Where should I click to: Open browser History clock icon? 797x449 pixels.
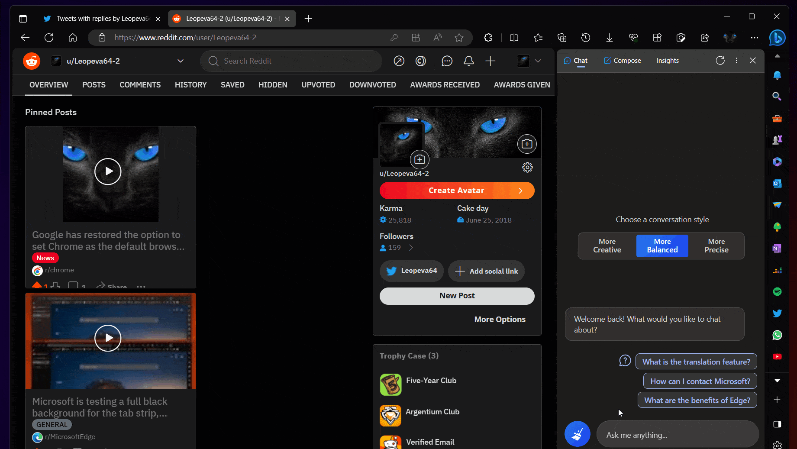click(585, 38)
